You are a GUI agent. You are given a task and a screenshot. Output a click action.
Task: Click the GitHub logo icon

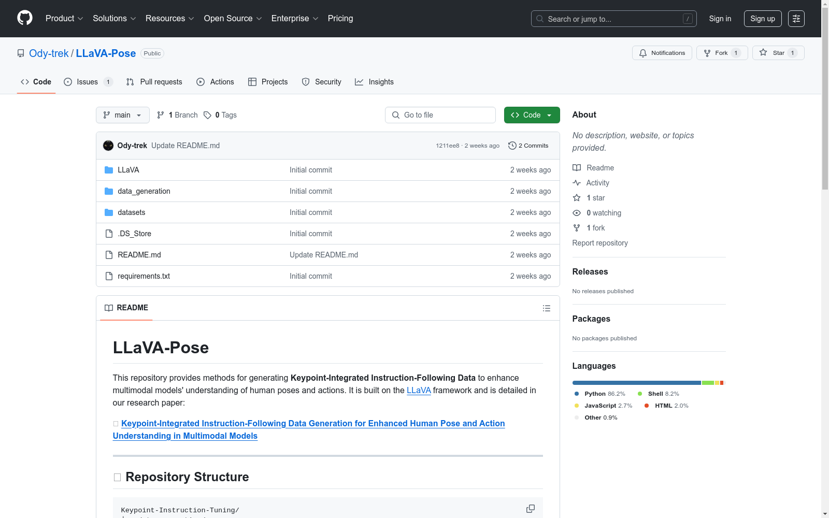(25, 18)
